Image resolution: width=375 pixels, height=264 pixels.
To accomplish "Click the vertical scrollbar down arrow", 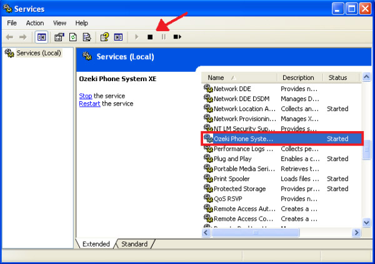I will (x=366, y=223).
